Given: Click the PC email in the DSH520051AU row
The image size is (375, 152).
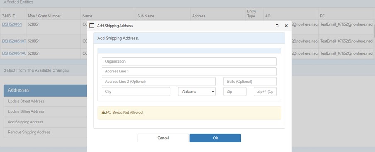Looking at the screenshot, I should [x=346, y=53].
